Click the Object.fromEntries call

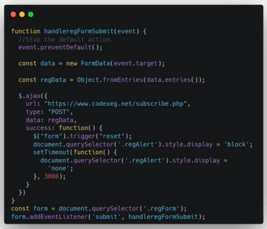click(110, 80)
